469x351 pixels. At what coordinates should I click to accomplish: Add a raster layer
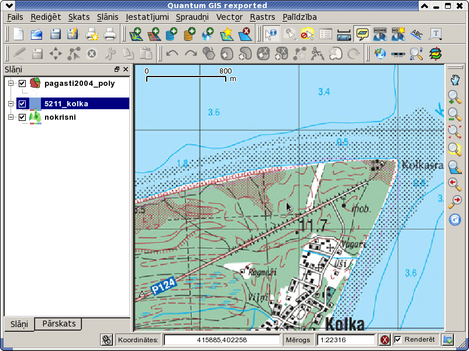[x=154, y=34]
